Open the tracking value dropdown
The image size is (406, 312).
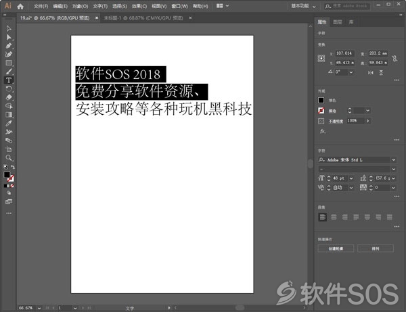394,188
